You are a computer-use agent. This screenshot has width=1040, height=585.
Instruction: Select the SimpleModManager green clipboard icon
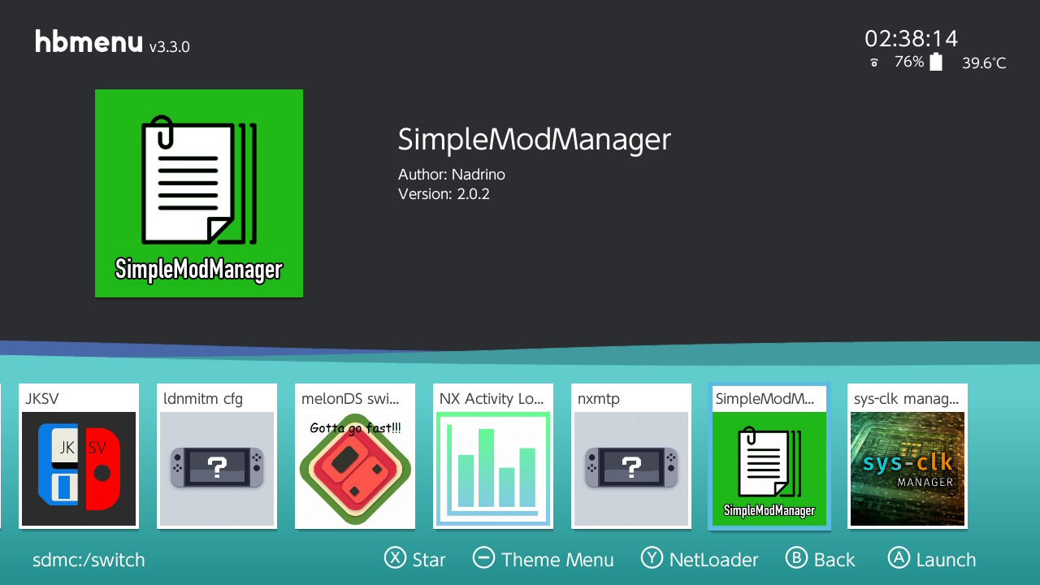coord(769,467)
